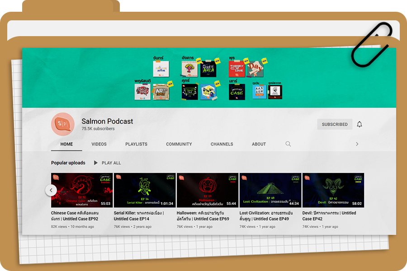Viewport: 407px width, 271px height.
Task: Select the Rookie Mom podcast cover
Action: pyautogui.click(x=161, y=69)
